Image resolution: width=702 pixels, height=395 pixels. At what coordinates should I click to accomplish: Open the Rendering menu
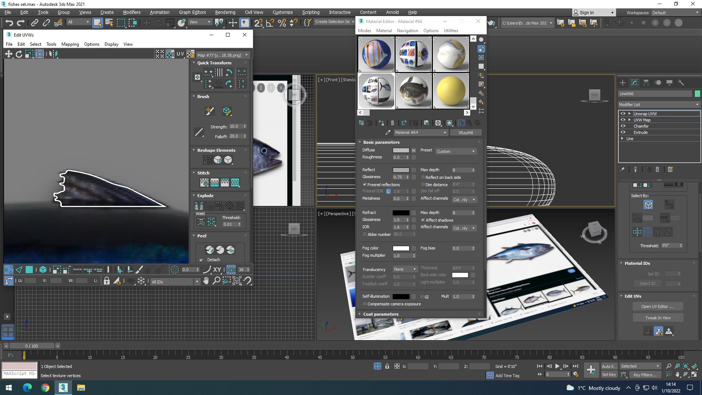[225, 12]
